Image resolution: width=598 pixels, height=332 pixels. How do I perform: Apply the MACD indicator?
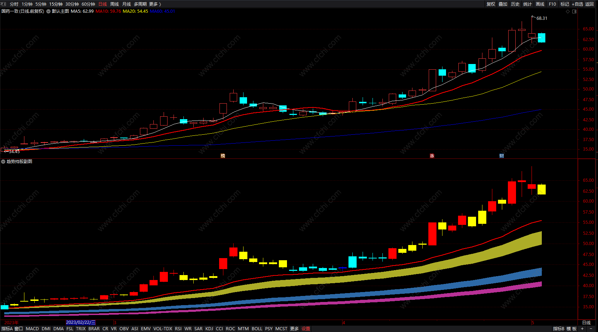pos(32,329)
